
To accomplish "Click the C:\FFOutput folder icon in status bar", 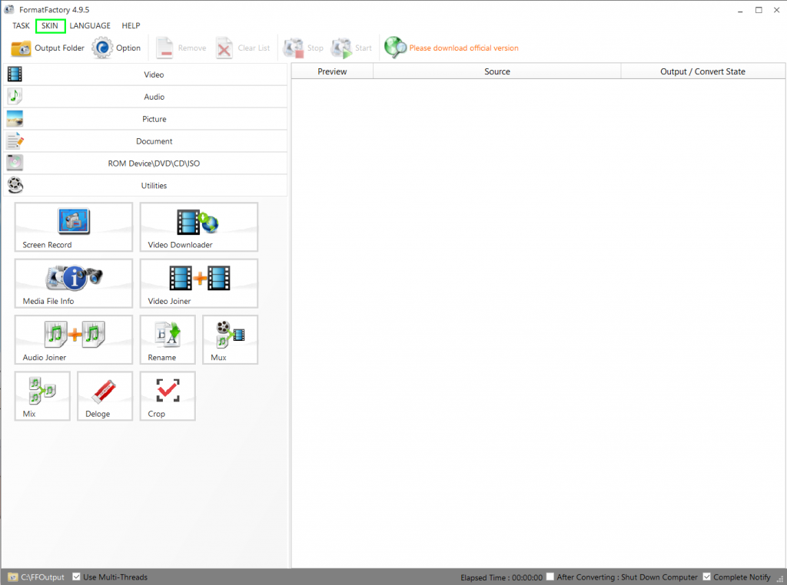I will coord(12,577).
